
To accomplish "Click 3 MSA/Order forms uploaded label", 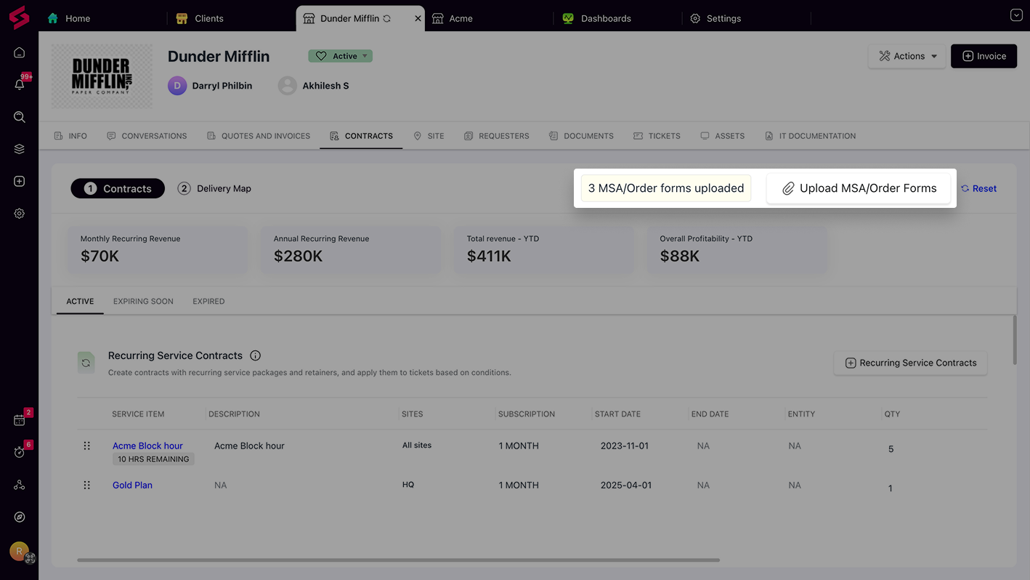I will click(666, 188).
